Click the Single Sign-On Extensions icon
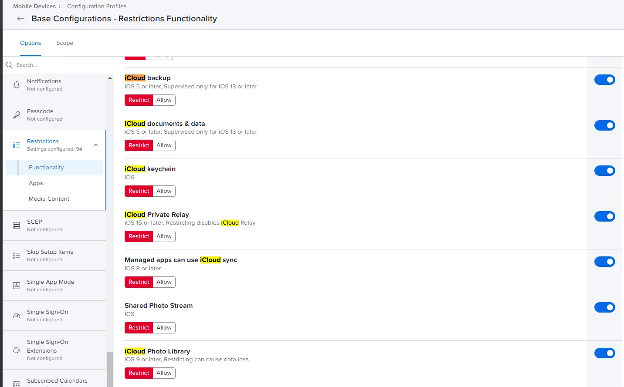Screen dimensions: 624x387 [17, 350]
